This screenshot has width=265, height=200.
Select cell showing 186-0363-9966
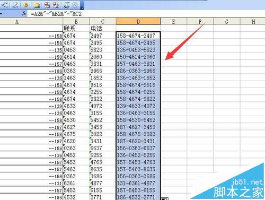[138, 71]
